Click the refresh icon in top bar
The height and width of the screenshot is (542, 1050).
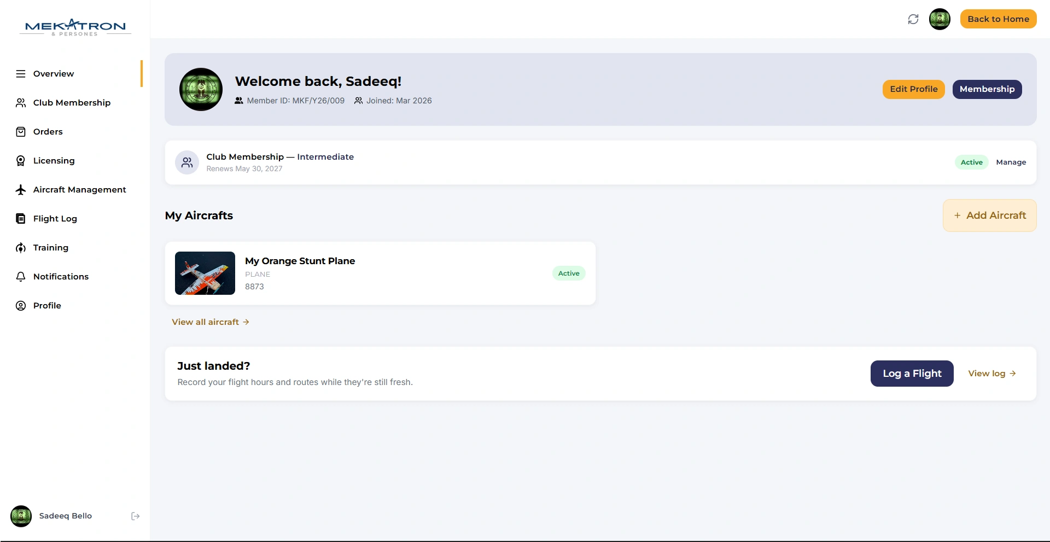click(913, 19)
